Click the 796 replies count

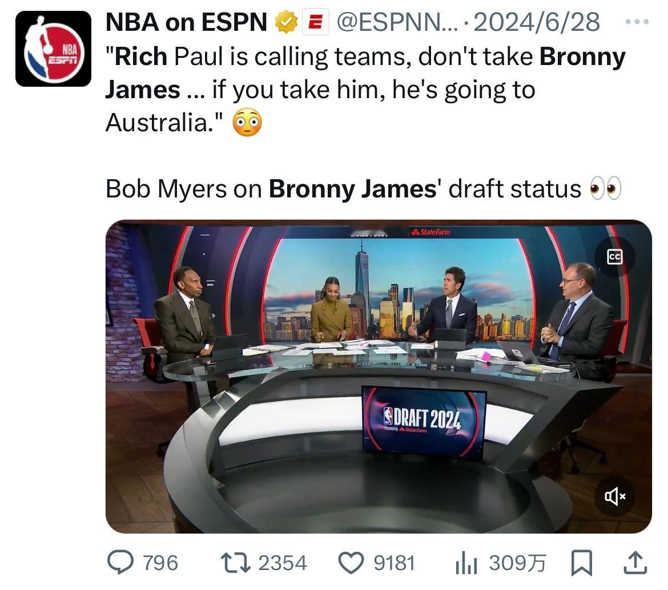point(160,563)
